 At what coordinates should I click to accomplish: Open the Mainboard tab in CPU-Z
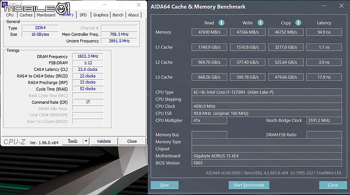(46, 15)
